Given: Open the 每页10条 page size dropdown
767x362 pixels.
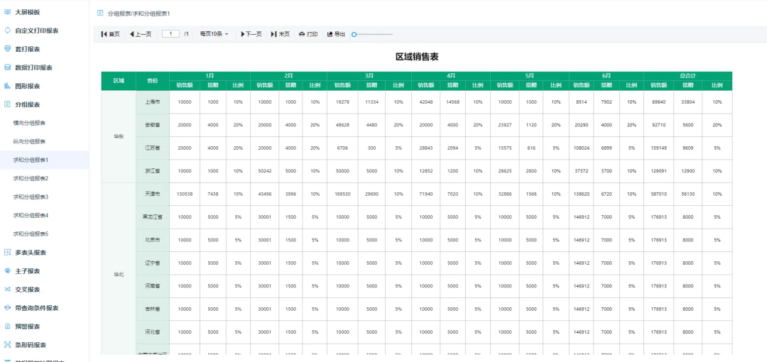Looking at the screenshot, I should click(x=214, y=34).
